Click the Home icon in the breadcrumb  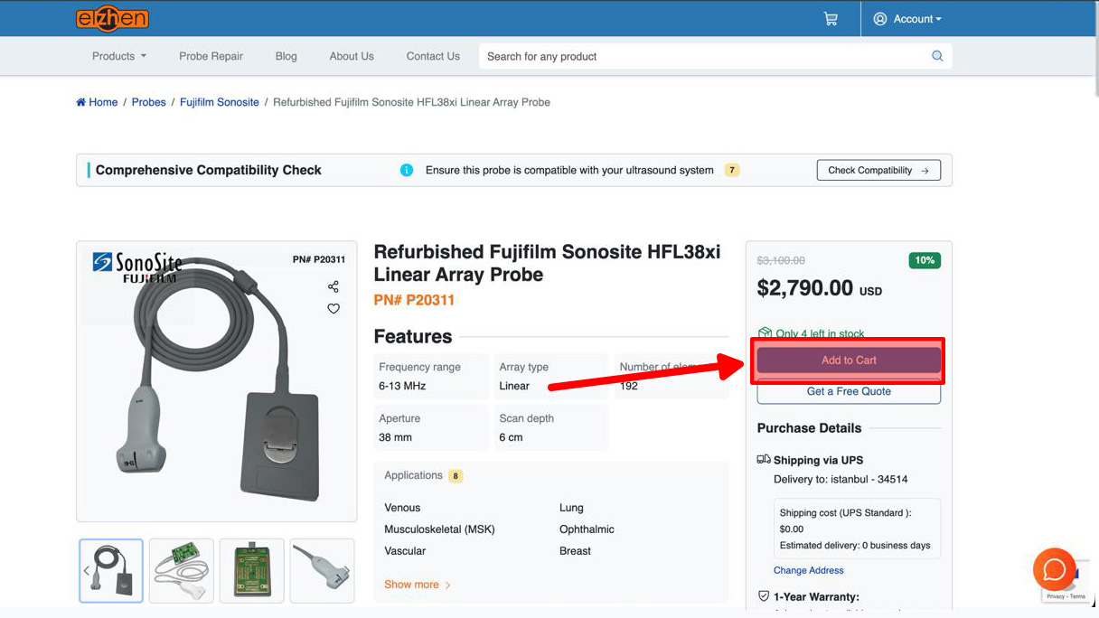[x=80, y=101]
